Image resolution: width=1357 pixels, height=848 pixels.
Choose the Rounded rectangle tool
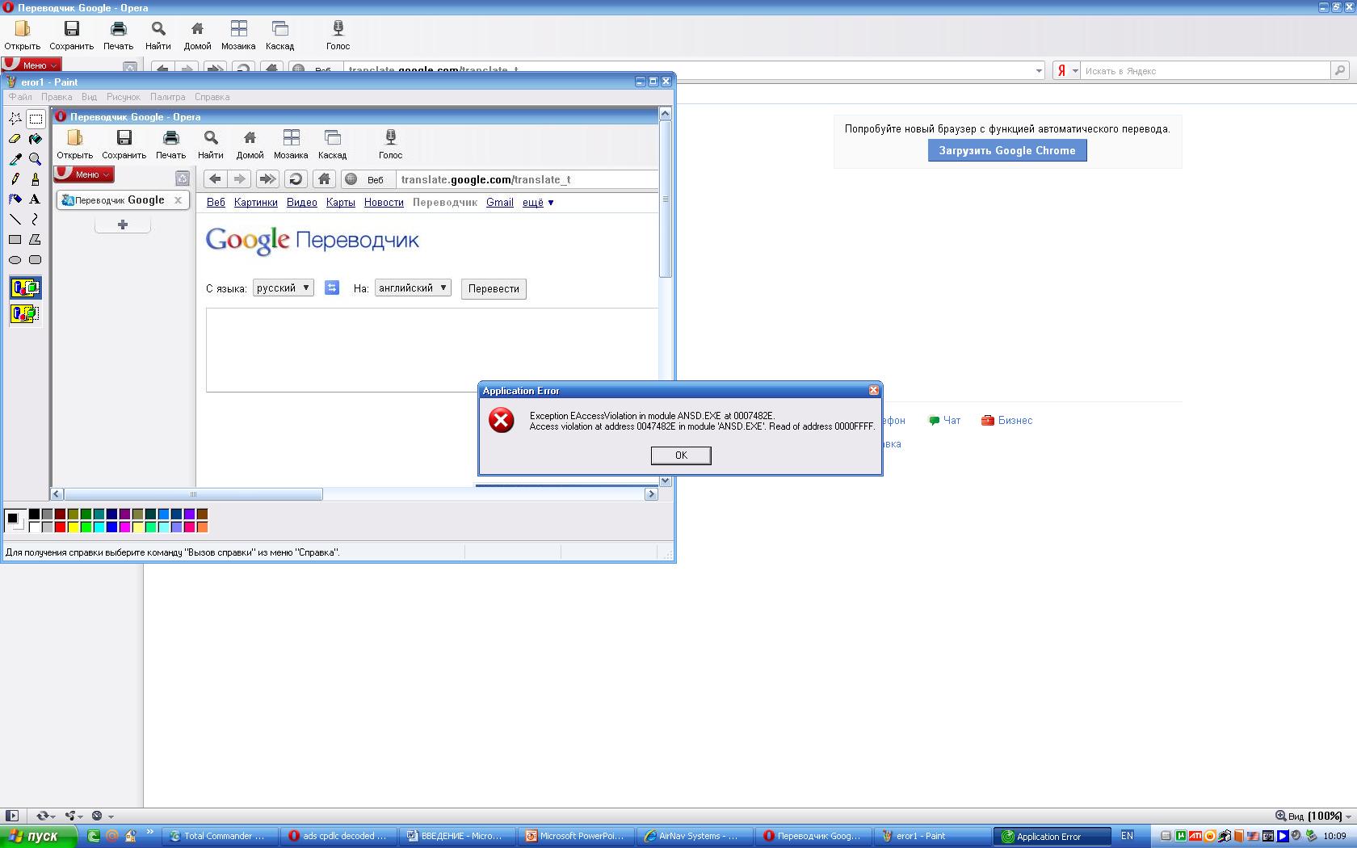(x=36, y=260)
